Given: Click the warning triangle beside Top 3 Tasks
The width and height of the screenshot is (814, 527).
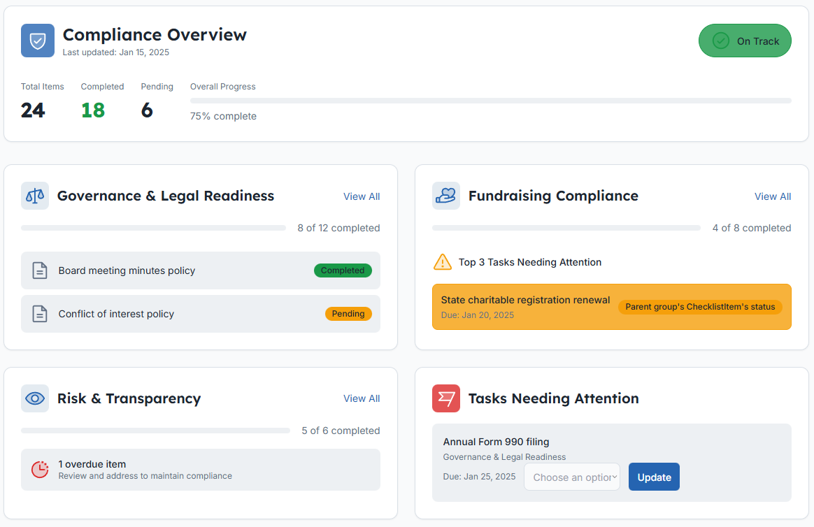Looking at the screenshot, I should (x=443, y=262).
